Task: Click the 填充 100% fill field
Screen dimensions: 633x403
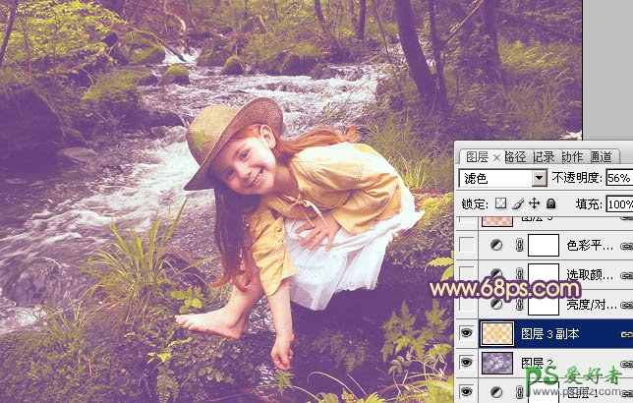Action: [x=620, y=203]
